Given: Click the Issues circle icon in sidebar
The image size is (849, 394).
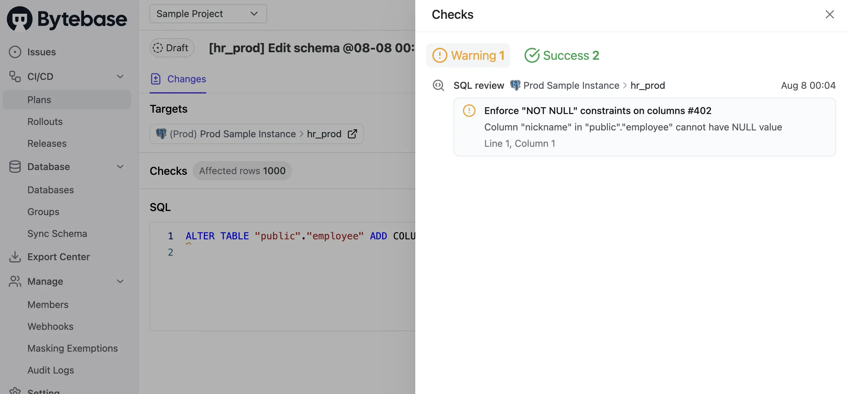Looking at the screenshot, I should tap(15, 52).
